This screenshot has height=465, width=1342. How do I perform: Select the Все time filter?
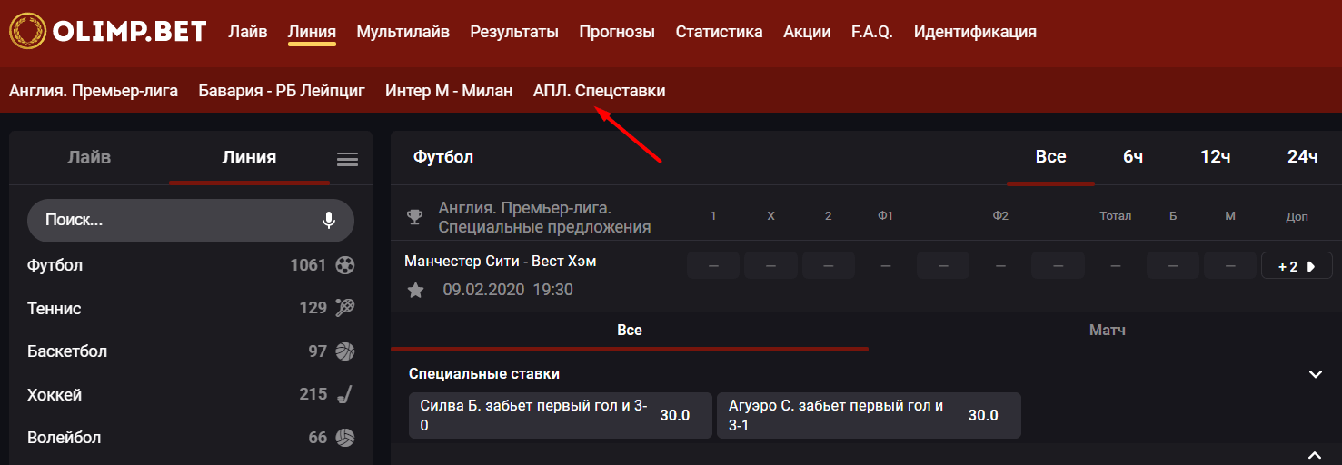tap(1051, 157)
